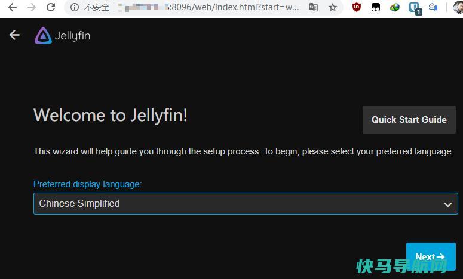Go forward with the browser forward arrow
The width and height of the screenshot is (463, 279).
[31, 7]
